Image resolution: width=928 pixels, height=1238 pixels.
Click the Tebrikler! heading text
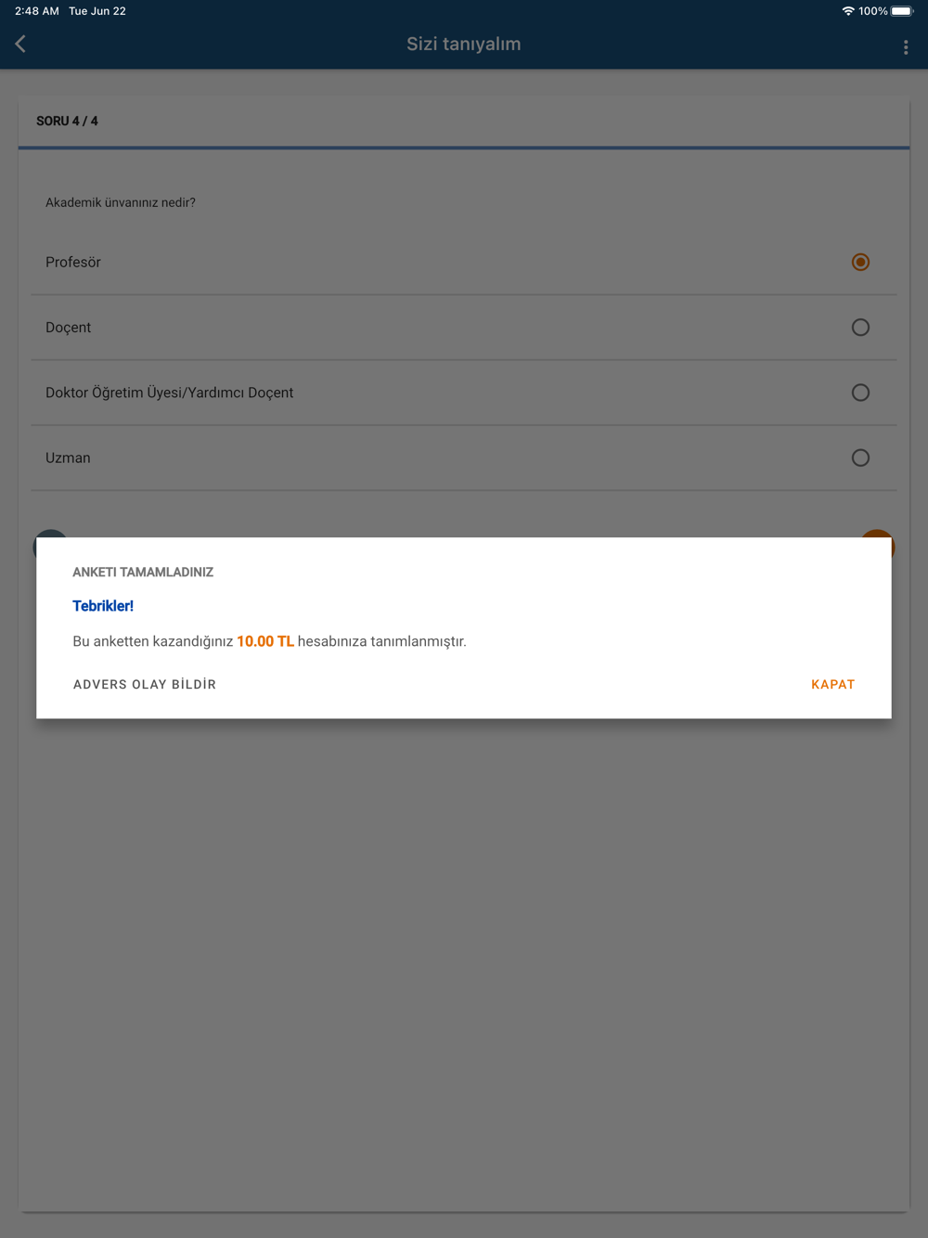click(x=103, y=606)
